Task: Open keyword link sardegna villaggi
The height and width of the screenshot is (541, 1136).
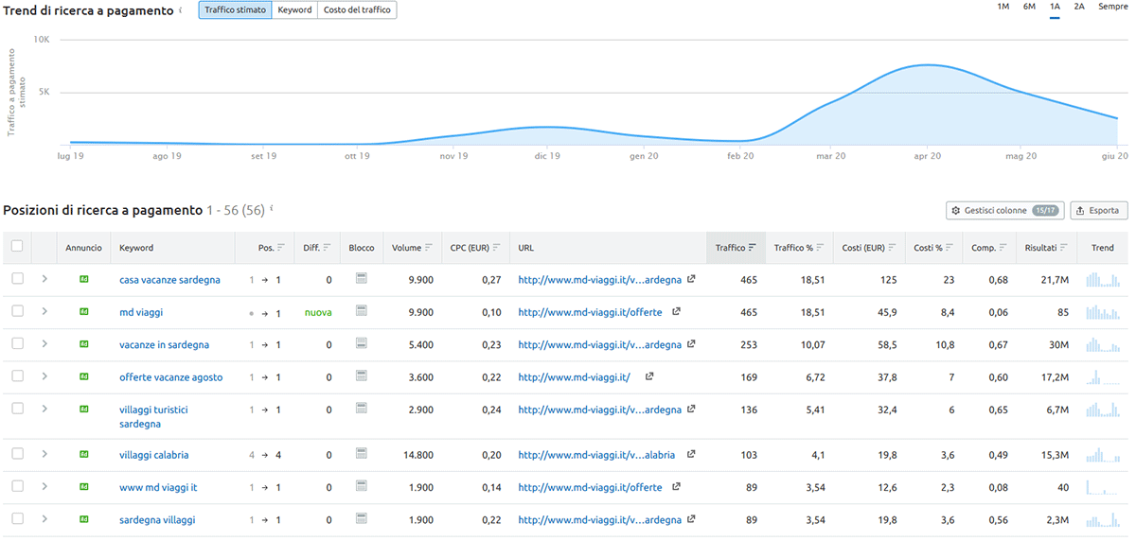Action: [157, 520]
